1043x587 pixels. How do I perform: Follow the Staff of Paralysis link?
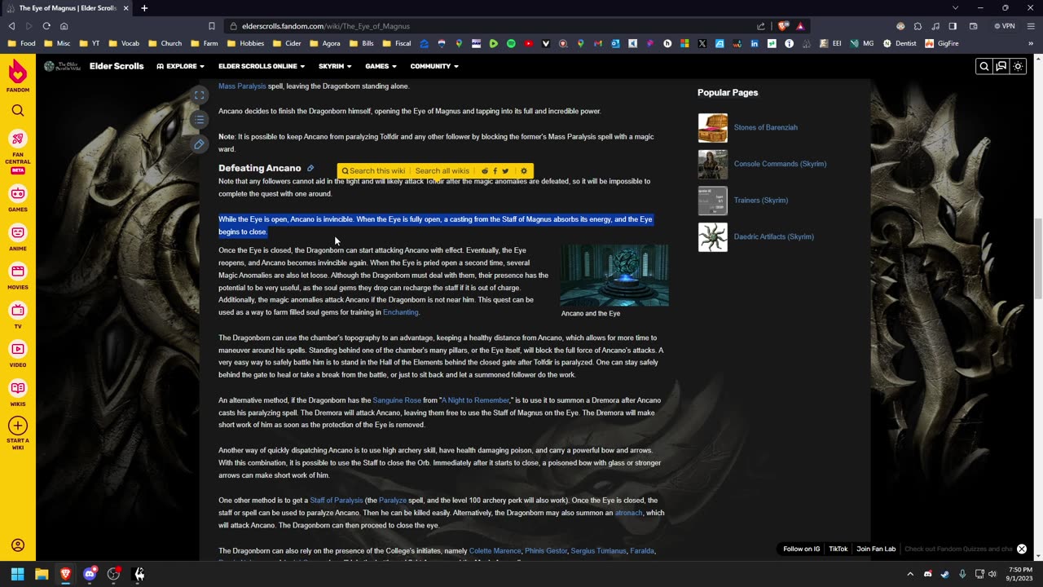coord(337,501)
